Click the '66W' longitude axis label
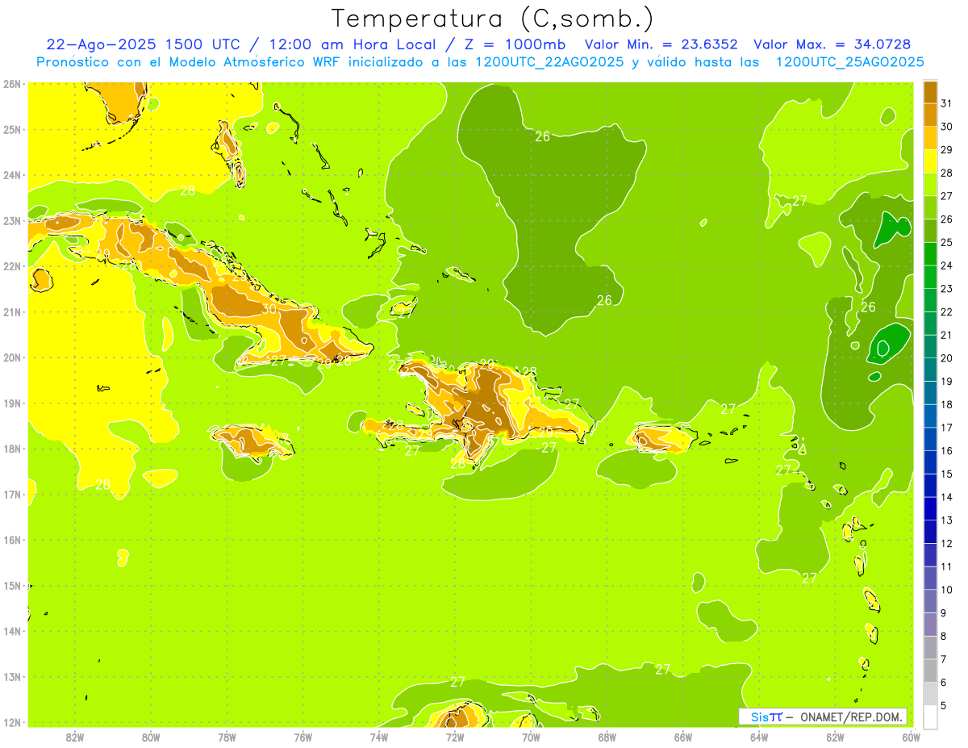Image resolution: width=968 pixels, height=748 pixels. coord(682,737)
